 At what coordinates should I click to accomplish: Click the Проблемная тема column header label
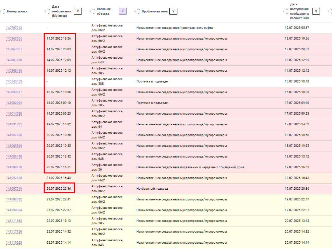pos(155,11)
